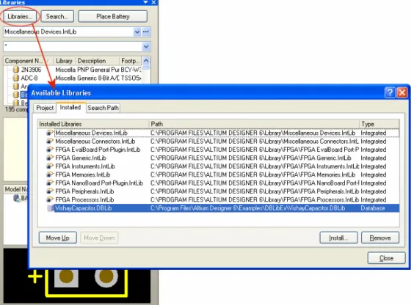Click the Move Up button
Viewport: 414px width, 305px height.
57,238
